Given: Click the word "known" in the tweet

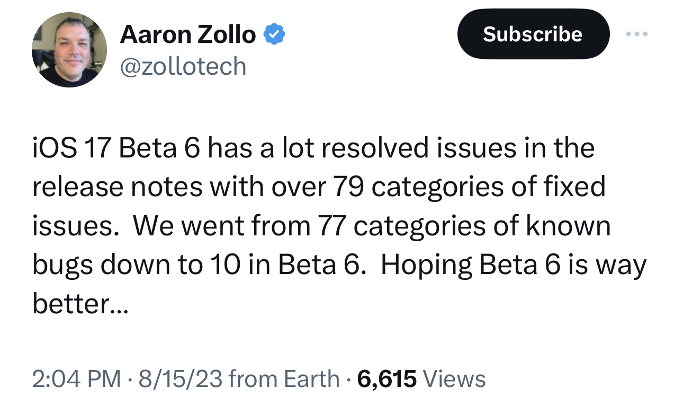Looking at the screenshot, I should (x=568, y=226).
